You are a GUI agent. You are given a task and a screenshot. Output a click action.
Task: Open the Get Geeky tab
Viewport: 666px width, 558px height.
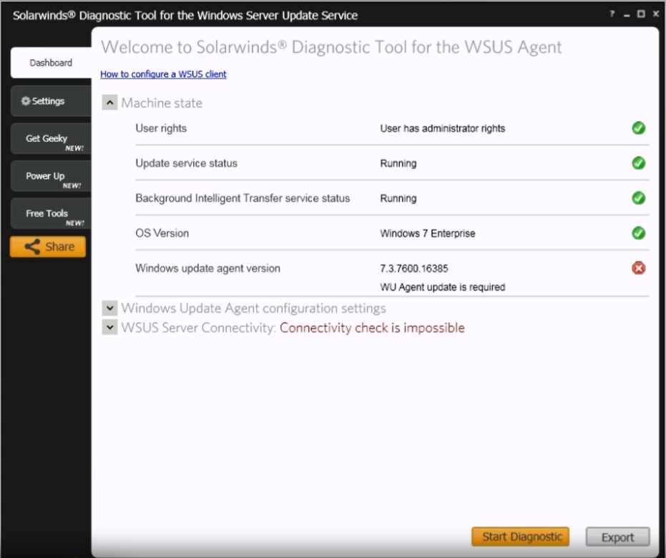(x=51, y=139)
